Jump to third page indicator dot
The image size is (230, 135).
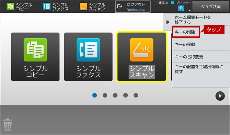coord(115,95)
